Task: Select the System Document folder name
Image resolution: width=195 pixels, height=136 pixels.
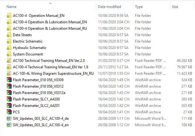Action: click(x=28, y=54)
